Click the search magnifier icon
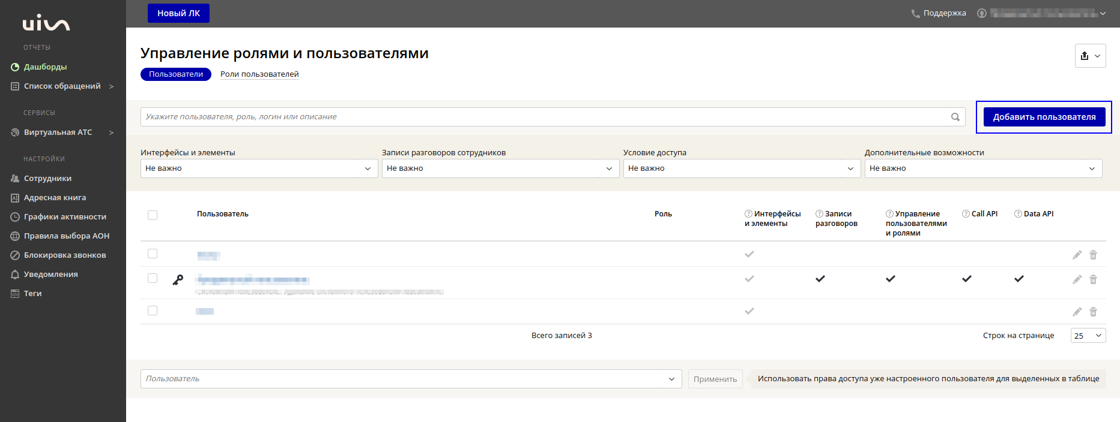Viewport: 1120px width, 422px height. [955, 117]
